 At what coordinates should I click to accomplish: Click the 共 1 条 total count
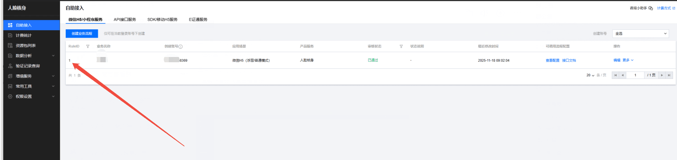pyautogui.click(x=75, y=75)
